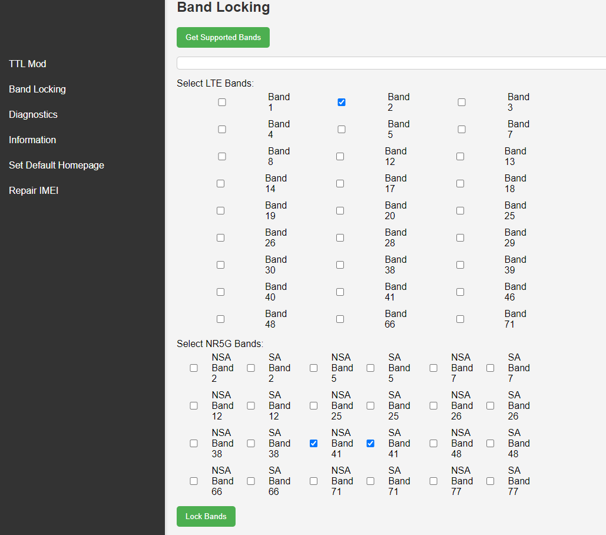Select Set Default Homepage in sidebar
The height and width of the screenshot is (535, 606).
tap(57, 165)
